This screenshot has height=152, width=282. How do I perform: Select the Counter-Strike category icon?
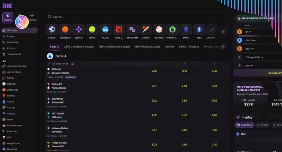click(213, 29)
